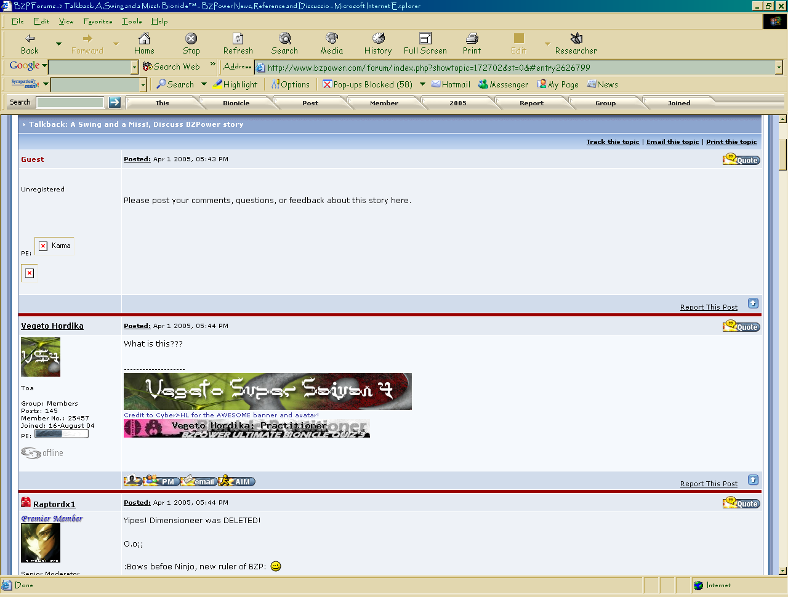Open the Edit menu
This screenshot has width=788, height=597.
coord(41,21)
